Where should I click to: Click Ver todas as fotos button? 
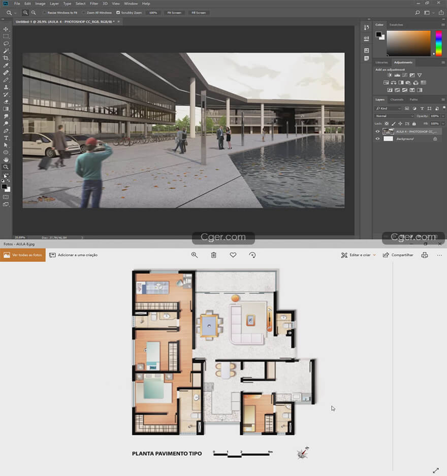[x=23, y=255]
